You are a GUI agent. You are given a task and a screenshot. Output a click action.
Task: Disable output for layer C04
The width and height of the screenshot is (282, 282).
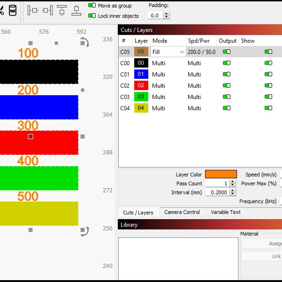click(x=227, y=108)
